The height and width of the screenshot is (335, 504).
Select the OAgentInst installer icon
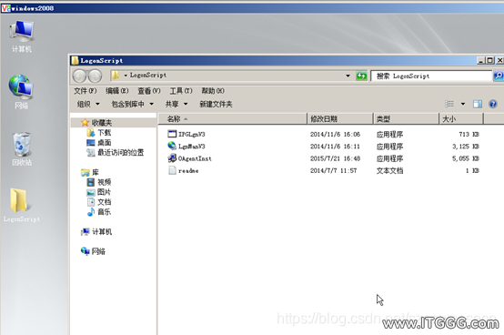(172, 158)
